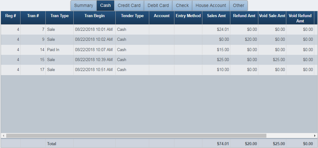Open the Credit Card tab
318x148 pixels.
point(129,6)
